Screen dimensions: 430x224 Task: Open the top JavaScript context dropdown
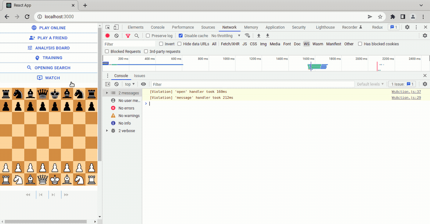[x=130, y=84]
